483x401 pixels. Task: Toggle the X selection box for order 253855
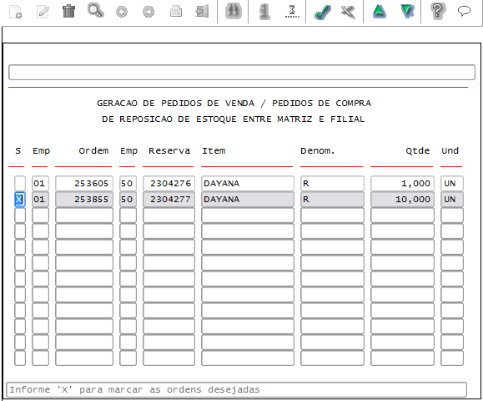click(x=20, y=200)
